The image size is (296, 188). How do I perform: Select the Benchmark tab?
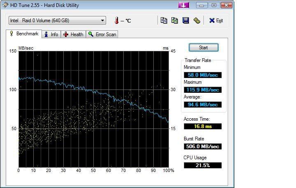(24, 34)
